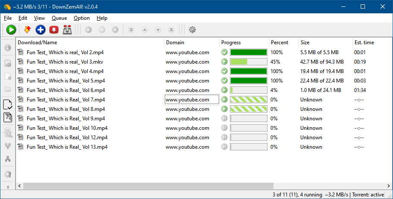Open the Help menu
Screen dimensions: 393x199
pyautogui.click(x=102, y=18)
